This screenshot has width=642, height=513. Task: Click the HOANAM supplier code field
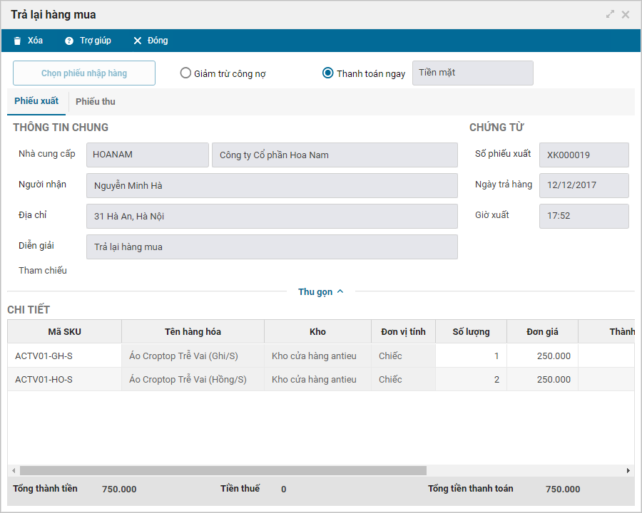click(148, 155)
